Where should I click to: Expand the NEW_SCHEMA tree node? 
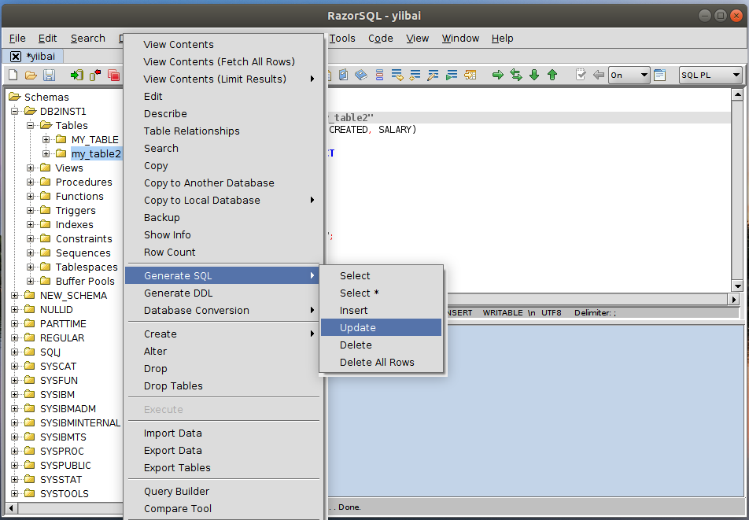click(15, 296)
